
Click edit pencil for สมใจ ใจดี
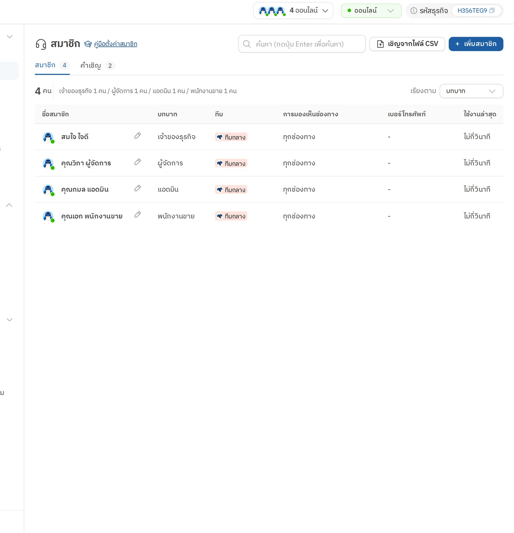[137, 136]
